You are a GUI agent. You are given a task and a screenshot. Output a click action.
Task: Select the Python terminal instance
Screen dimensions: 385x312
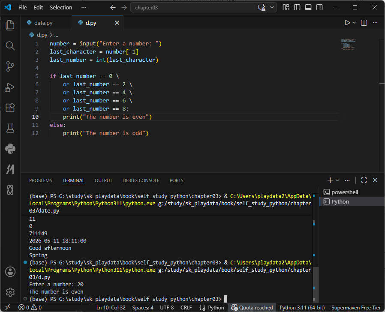352,201
